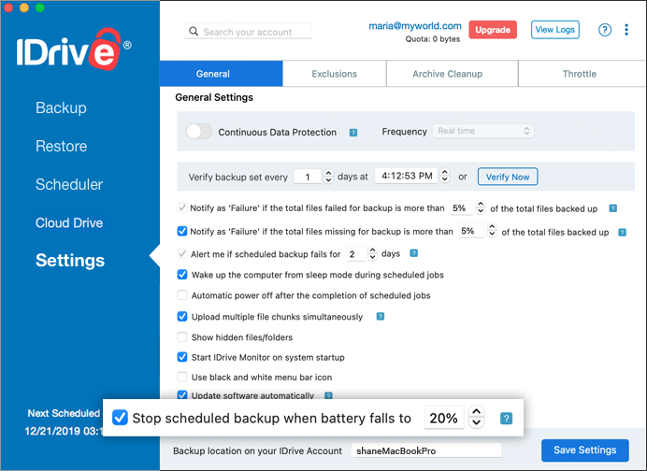Open the help question mark icon
The height and width of the screenshot is (471, 647).
tap(605, 30)
